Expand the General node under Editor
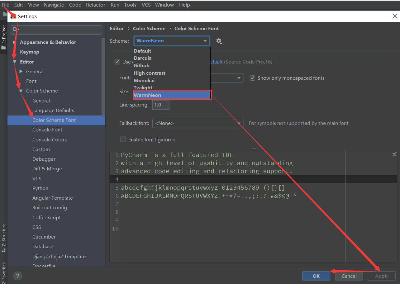The height and width of the screenshot is (284, 400). 21,72
